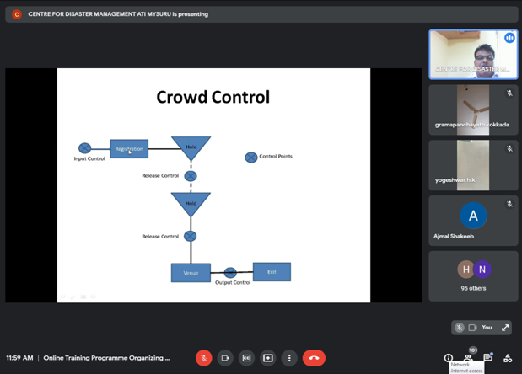This screenshot has height=374, width=522.
Task: Click the Registration box in the slide
Action: point(129,149)
